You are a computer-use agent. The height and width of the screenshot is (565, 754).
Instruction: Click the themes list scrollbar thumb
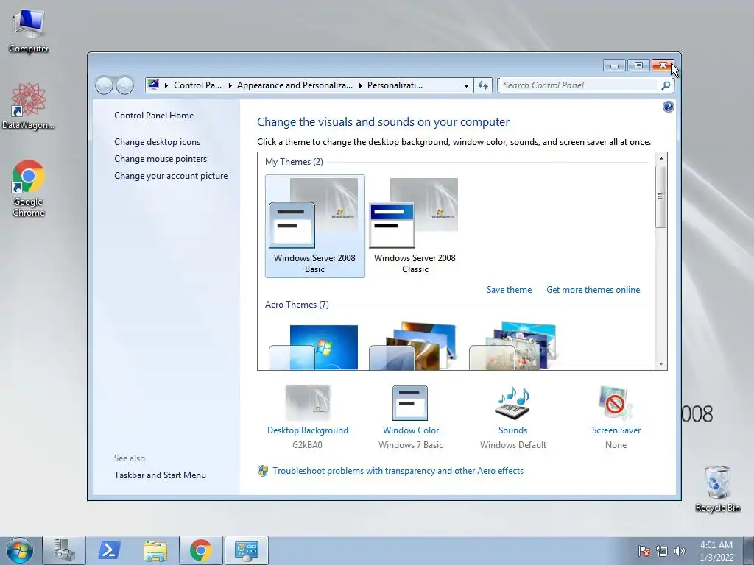point(660,196)
